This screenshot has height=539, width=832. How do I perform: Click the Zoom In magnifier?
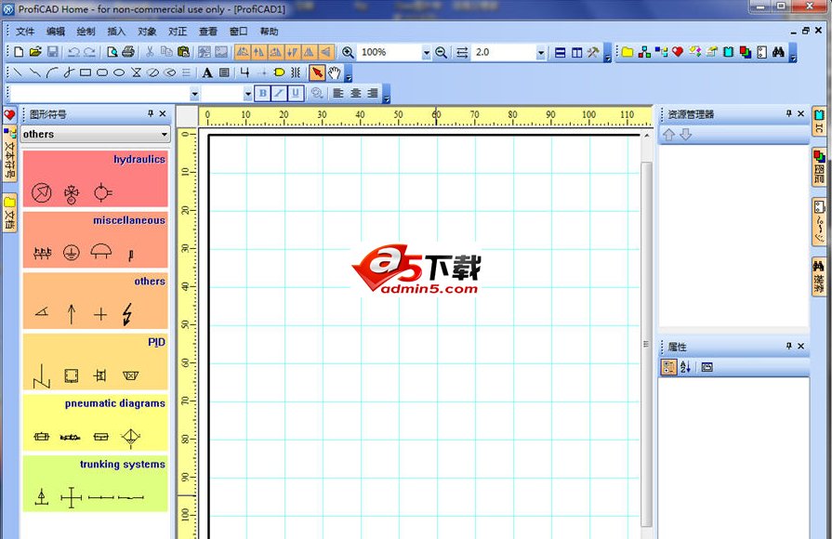point(348,52)
